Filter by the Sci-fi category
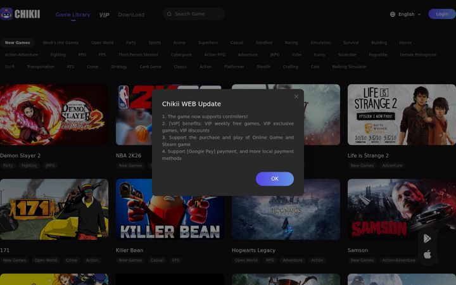Screen dimensions: 456x285 (9, 66)
